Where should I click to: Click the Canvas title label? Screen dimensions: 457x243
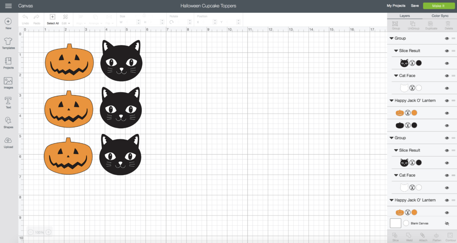point(25,6)
